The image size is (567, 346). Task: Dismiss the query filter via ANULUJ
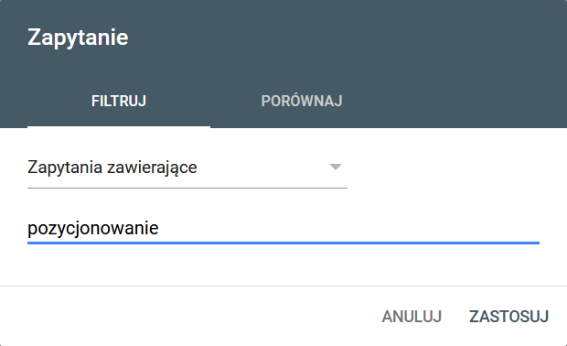(x=412, y=317)
